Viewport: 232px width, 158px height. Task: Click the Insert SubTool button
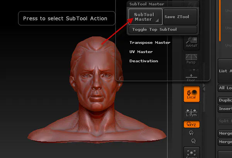pyautogui.click(x=225, y=109)
